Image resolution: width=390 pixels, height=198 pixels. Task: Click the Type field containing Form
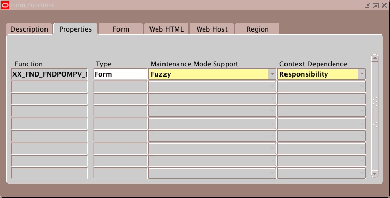click(121, 74)
